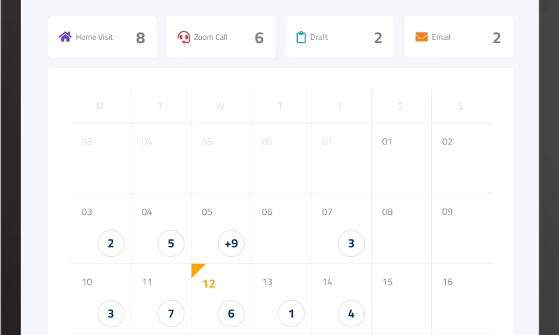Image resolution: width=559 pixels, height=335 pixels.
Task: Select calendar date 13
Action: coord(268,282)
